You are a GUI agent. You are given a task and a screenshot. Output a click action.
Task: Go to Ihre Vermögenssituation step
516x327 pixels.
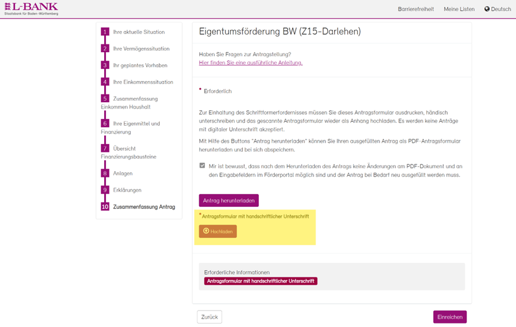141,49
